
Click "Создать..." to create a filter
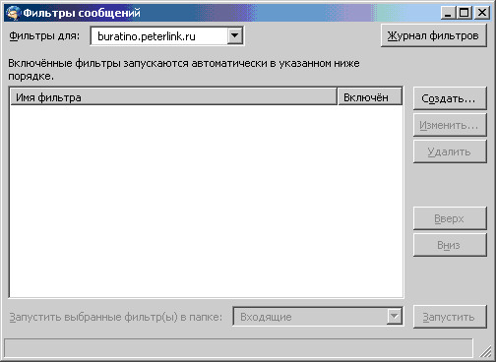450,98
